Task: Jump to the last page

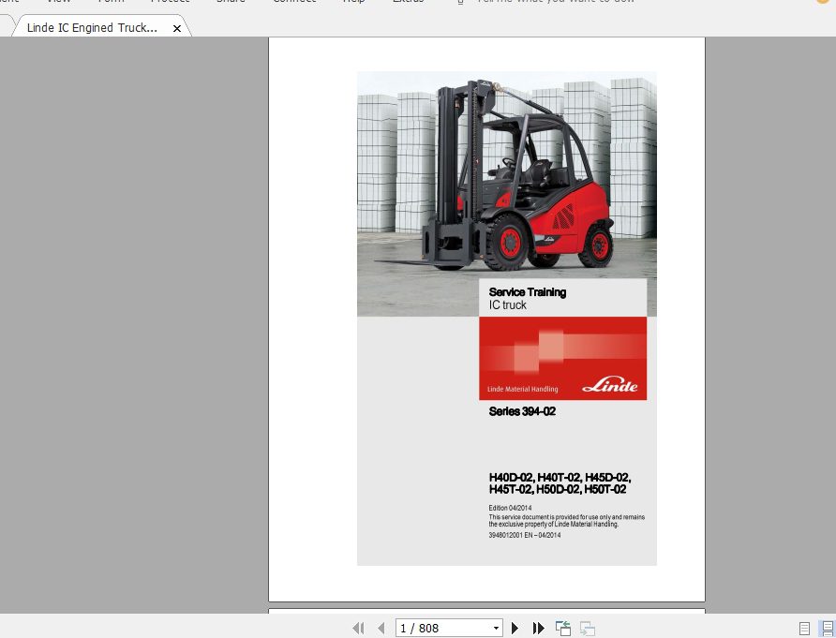Action: tap(539, 629)
